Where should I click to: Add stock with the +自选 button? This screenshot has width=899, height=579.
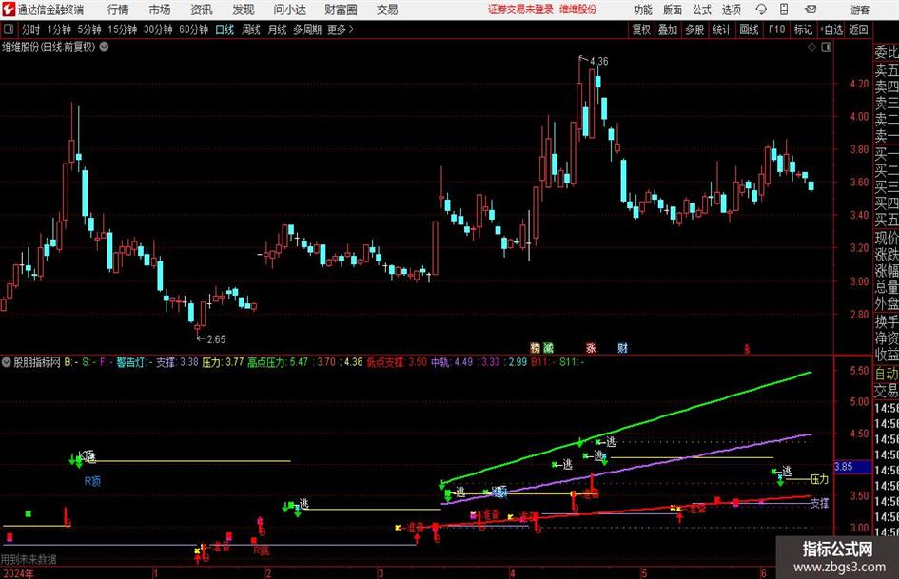click(x=831, y=29)
